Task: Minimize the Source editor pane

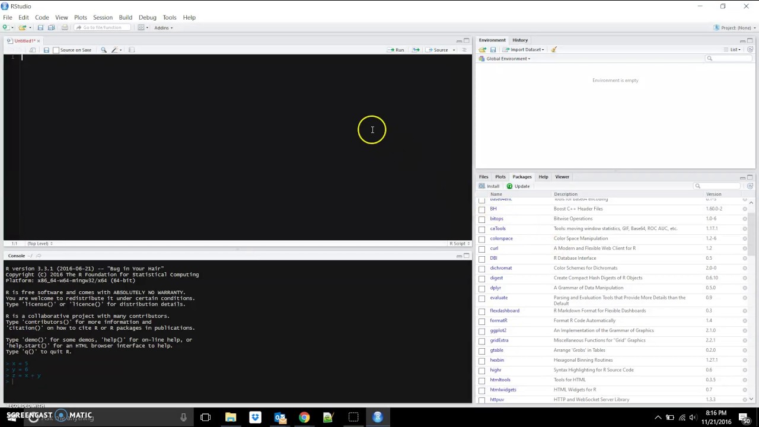Action: tap(459, 40)
